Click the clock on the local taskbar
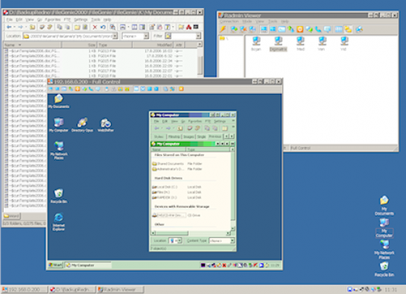Viewport: 406px width, 294px height. (390, 290)
